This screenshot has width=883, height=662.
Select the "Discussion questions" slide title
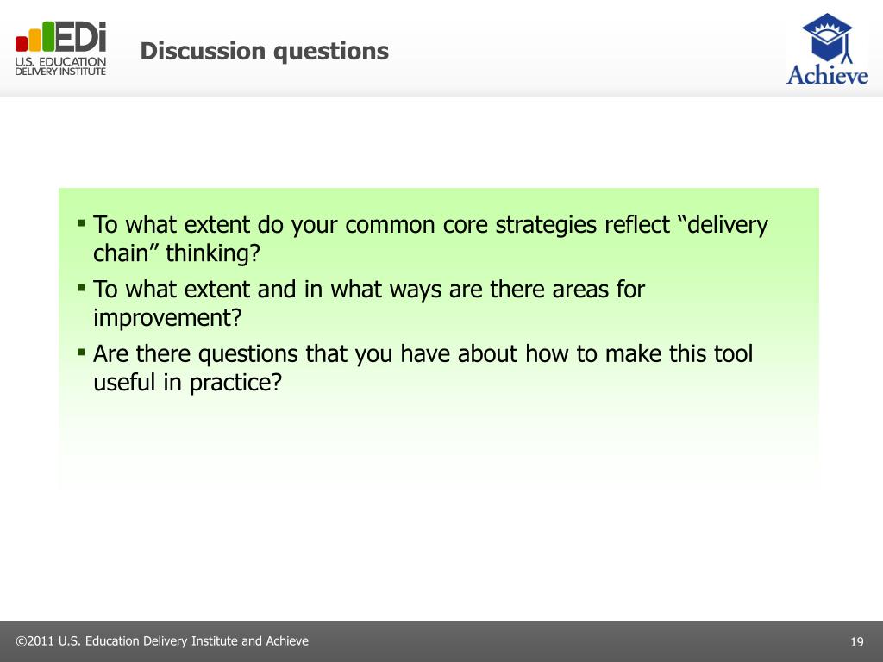pyautogui.click(x=264, y=51)
